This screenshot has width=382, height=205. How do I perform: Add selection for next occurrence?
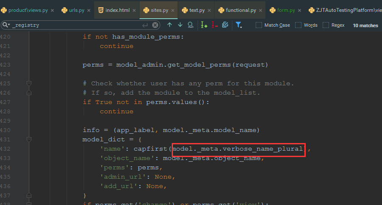pyautogui.click(x=204, y=25)
